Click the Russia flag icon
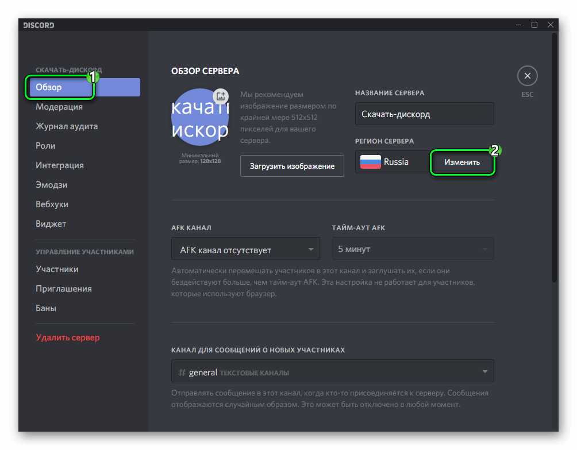The image size is (577, 450). pyautogui.click(x=370, y=162)
